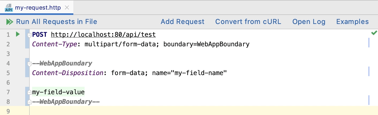Click the green inspection checkmark icon

[x=374, y=33]
